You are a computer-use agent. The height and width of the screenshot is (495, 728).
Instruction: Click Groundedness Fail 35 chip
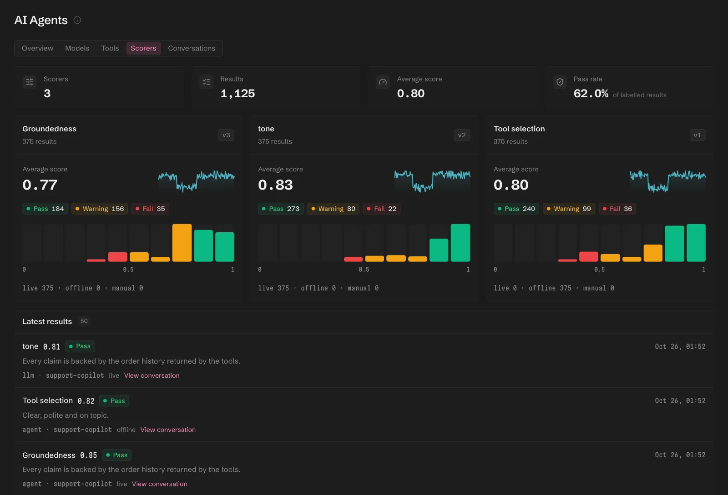[x=150, y=209]
